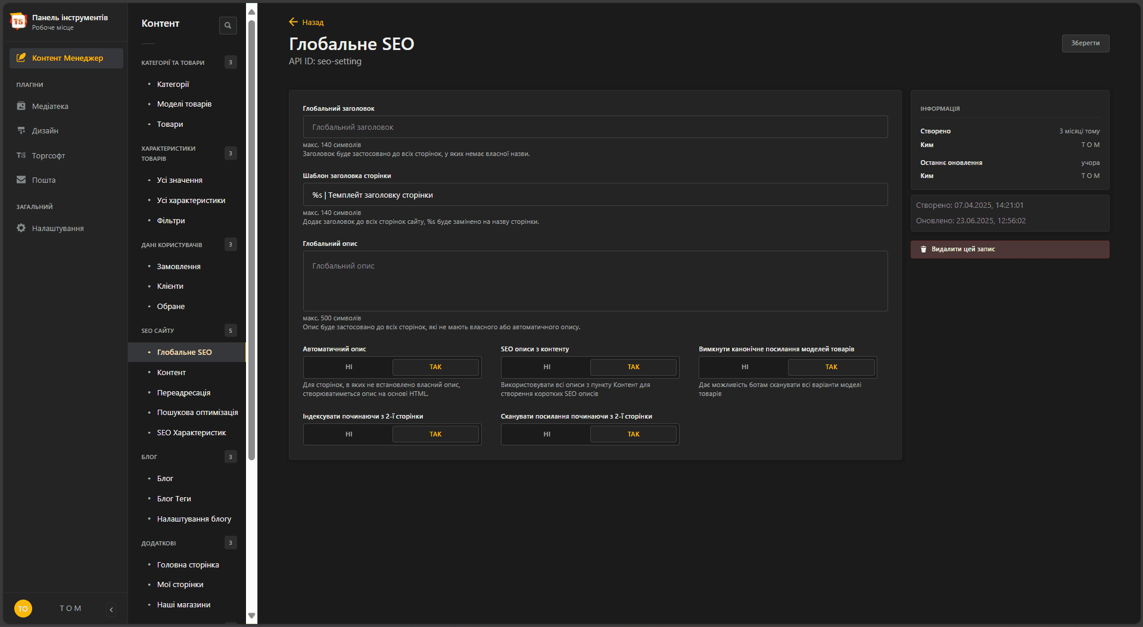The height and width of the screenshot is (627, 1143).
Task: Open Моделі товарів
Action: point(184,104)
